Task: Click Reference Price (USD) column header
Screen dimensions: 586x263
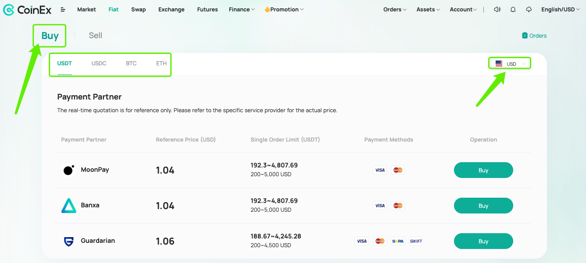Action: pyautogui.click(x=186, y=139)
